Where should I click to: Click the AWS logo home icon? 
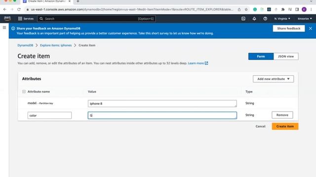click(x=7, y=19)
